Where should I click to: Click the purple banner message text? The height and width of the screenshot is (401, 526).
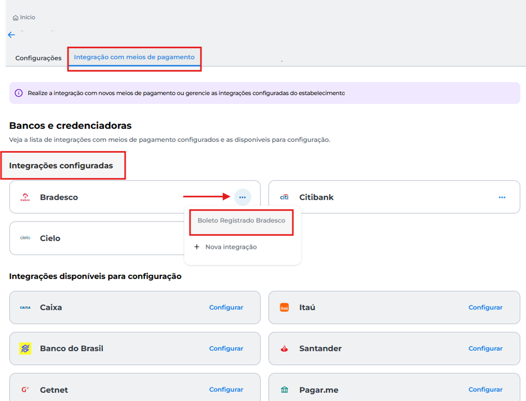click(x=186, y=93)
